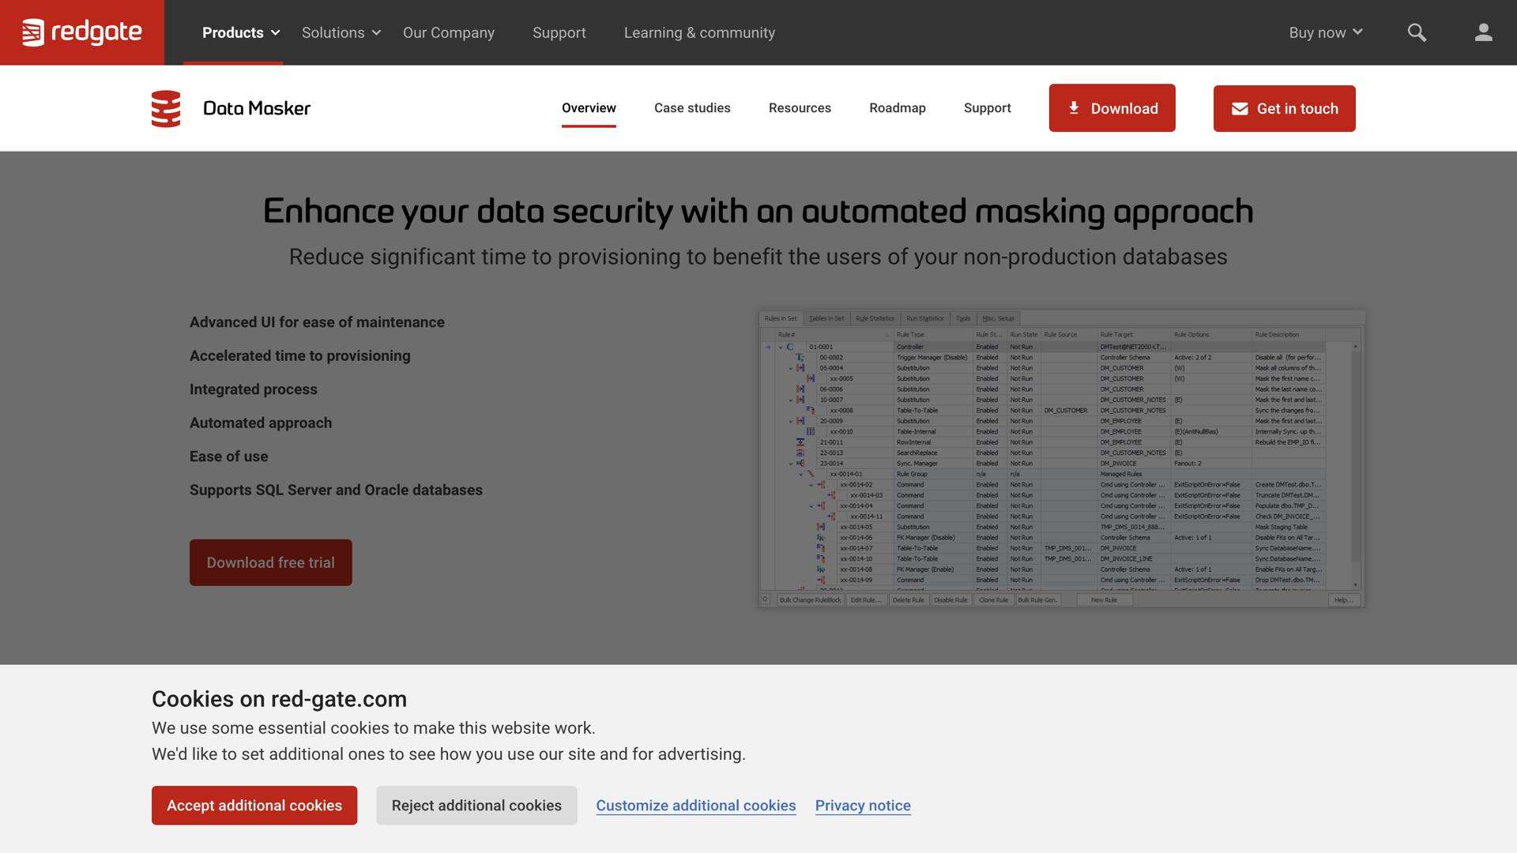Go to Our Company menu item
Screen dimensions: 1517x853
pyautogui.click(x=448, y=32)
